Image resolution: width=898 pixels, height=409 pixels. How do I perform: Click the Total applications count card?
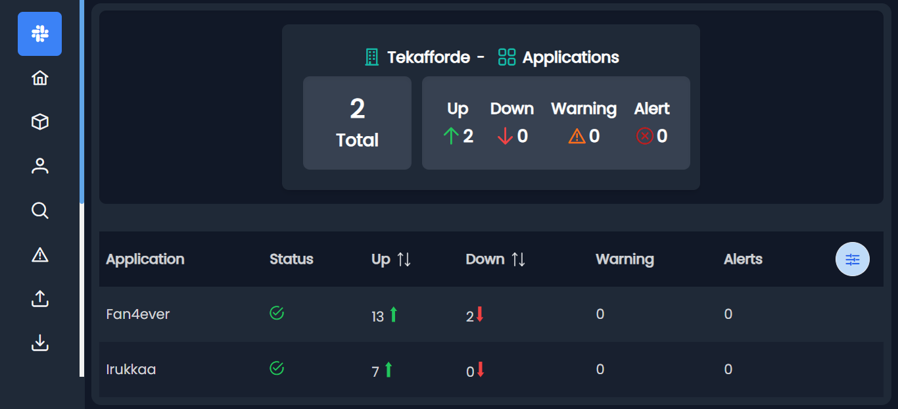[x=357, y=123]
